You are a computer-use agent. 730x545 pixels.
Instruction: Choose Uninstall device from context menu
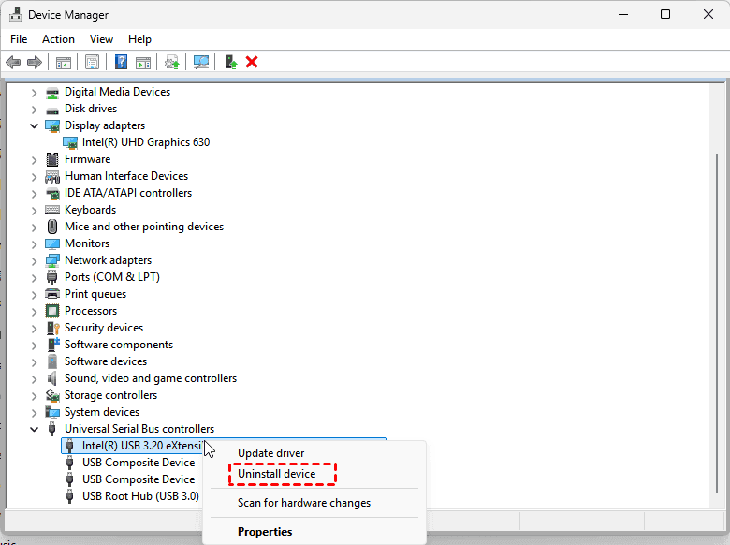276,474
